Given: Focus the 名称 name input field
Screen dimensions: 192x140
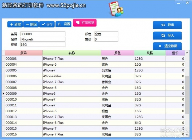Looking at the screenshot, I should [43, 39].
